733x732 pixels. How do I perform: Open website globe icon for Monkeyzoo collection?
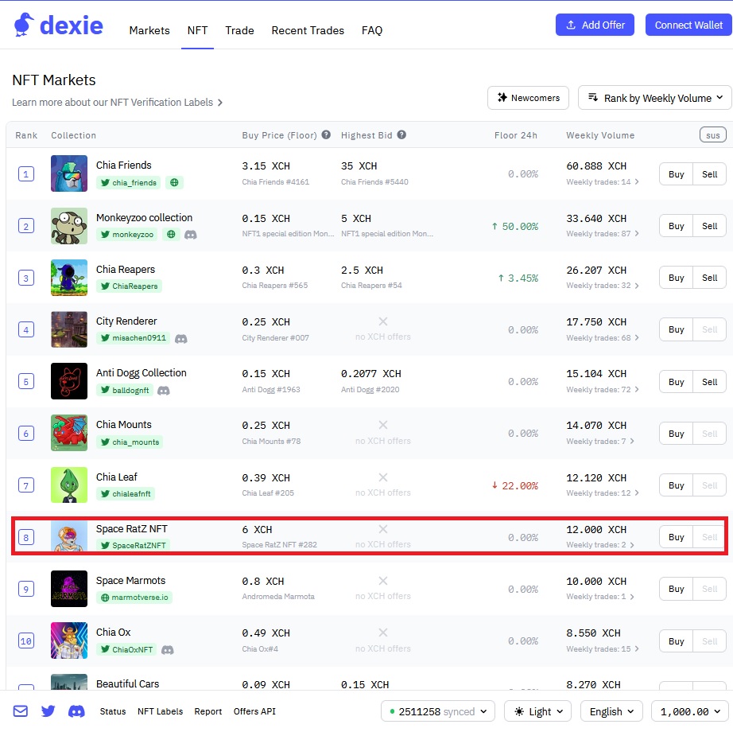point(171,234)
